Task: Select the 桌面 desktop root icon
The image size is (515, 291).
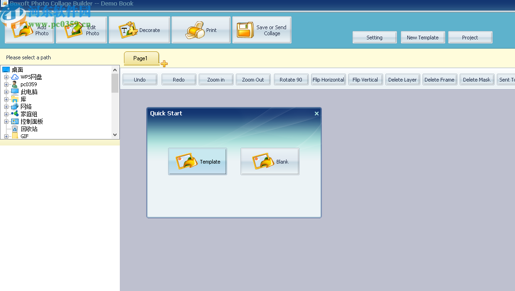Action: point(6,70)
